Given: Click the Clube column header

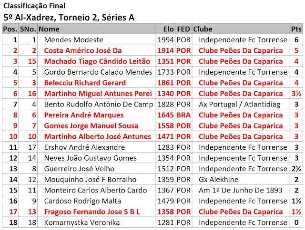Looking at the screenshot, I should coord(203,29).
